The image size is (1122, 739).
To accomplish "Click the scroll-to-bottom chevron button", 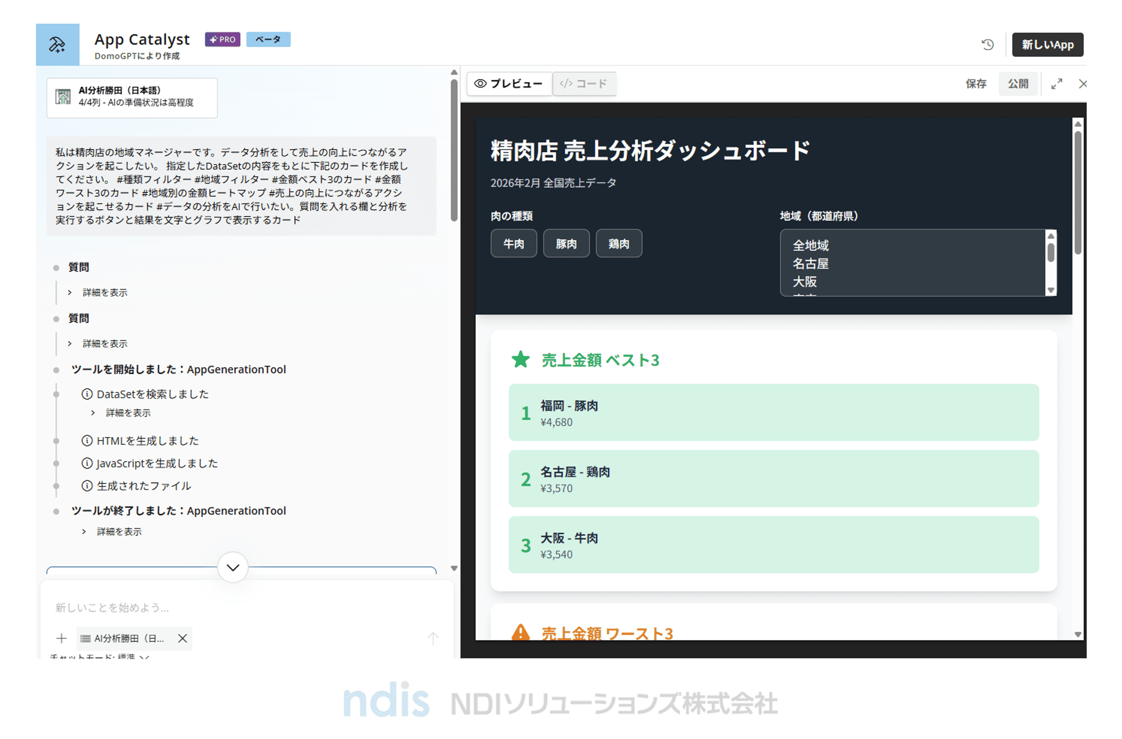I will [x=233, y=567].
